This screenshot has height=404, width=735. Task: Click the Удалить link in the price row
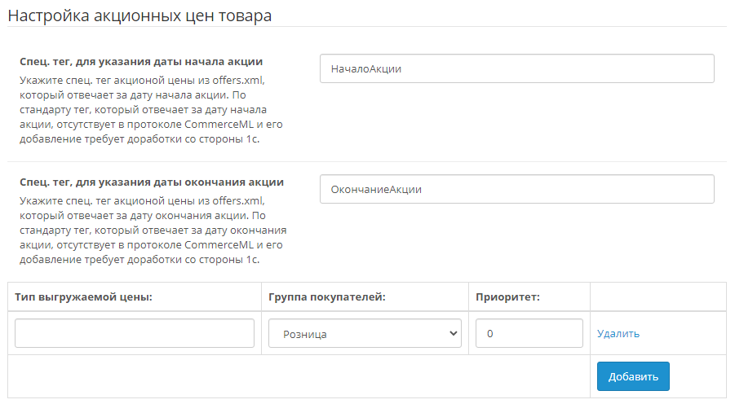tap(618, 333)
